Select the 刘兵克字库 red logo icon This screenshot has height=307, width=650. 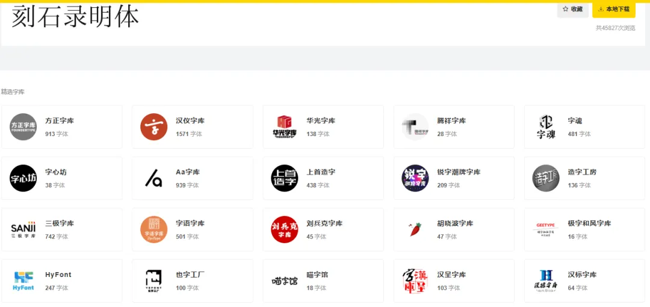point(284,229)
